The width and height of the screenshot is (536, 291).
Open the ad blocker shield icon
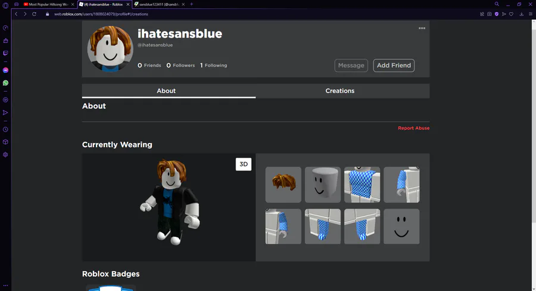(x=497, y=14)
